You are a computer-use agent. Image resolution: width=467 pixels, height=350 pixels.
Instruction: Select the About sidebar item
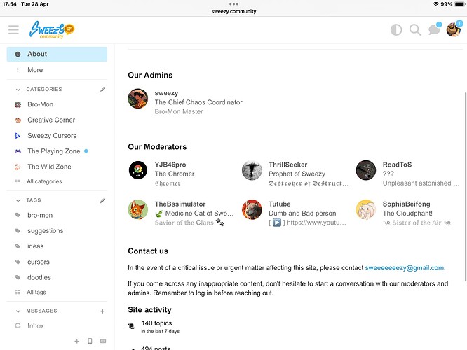click(57, 54)
